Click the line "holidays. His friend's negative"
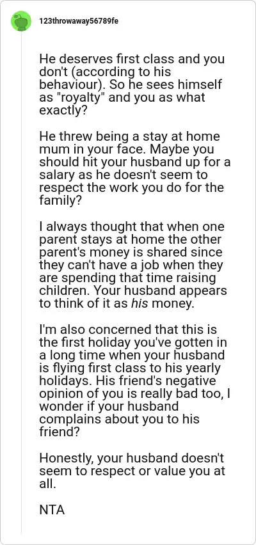Screen dimensions: 256x545 [x=127, y=381]
